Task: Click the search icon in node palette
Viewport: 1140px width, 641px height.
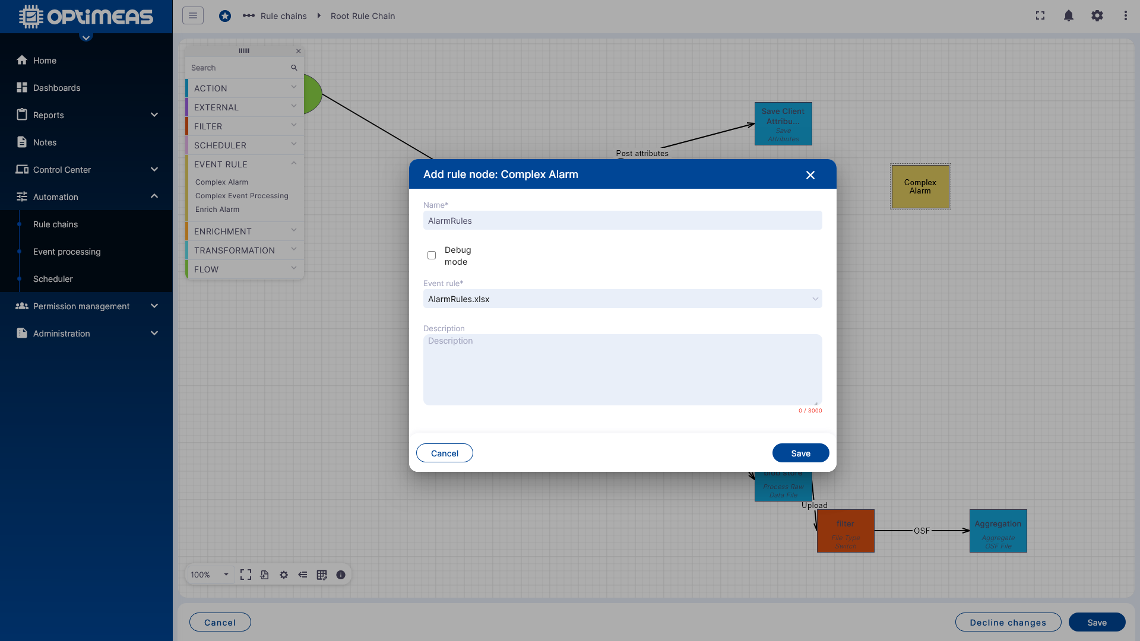Action: click(x=294, y=68)
